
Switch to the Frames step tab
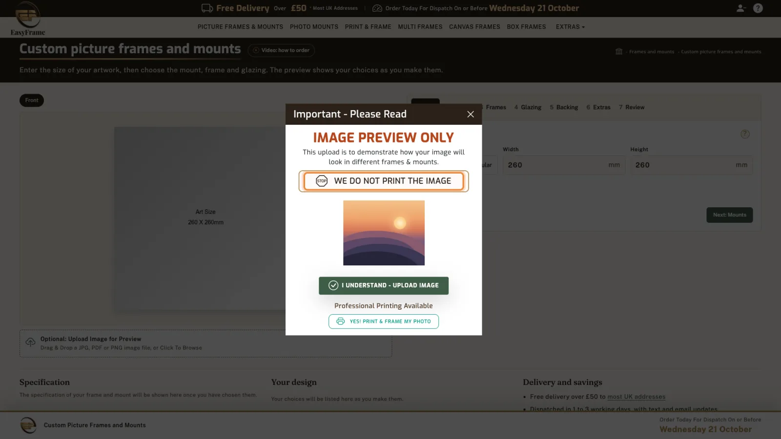494,107
